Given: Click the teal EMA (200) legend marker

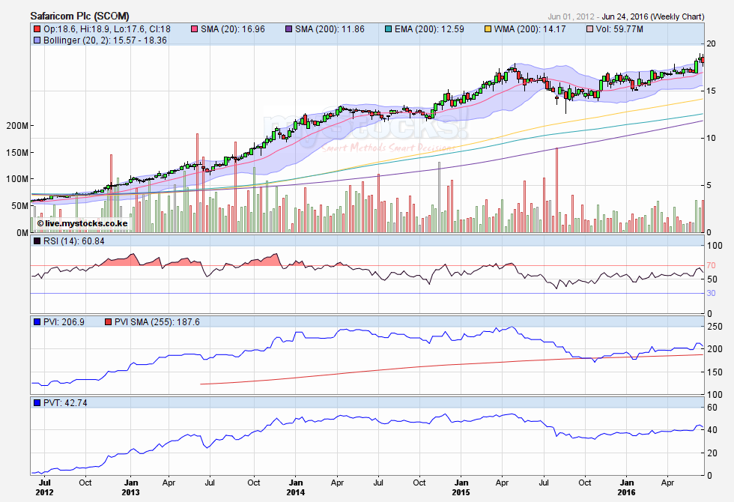Looking at the screenshot, I should [387, 29].
